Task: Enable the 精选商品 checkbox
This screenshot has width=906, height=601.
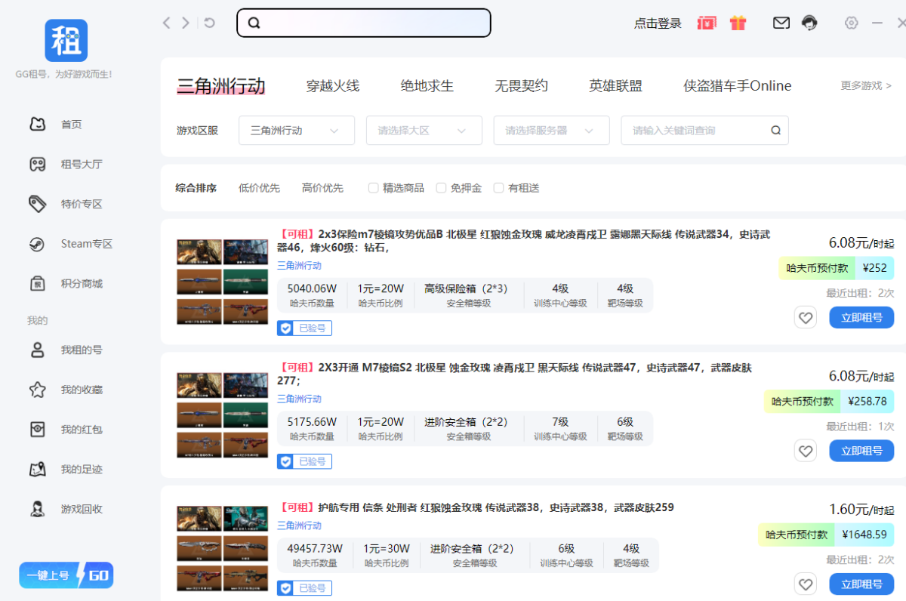Action: [373, 188]
